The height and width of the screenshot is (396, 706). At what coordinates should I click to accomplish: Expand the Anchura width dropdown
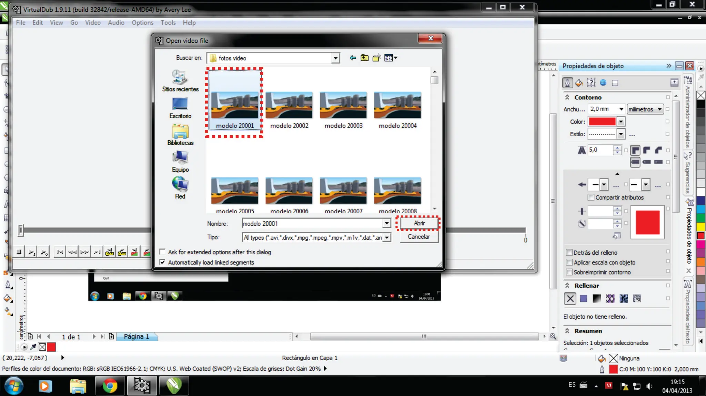[621, 109]
